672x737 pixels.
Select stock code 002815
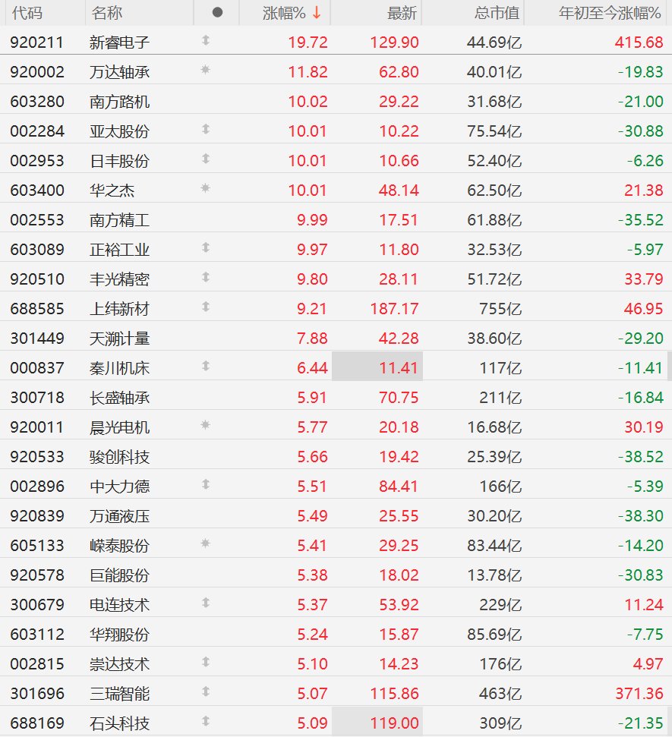point(37,664)
